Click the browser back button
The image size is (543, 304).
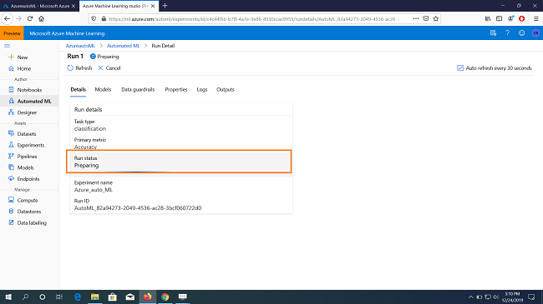coord(7,18)
